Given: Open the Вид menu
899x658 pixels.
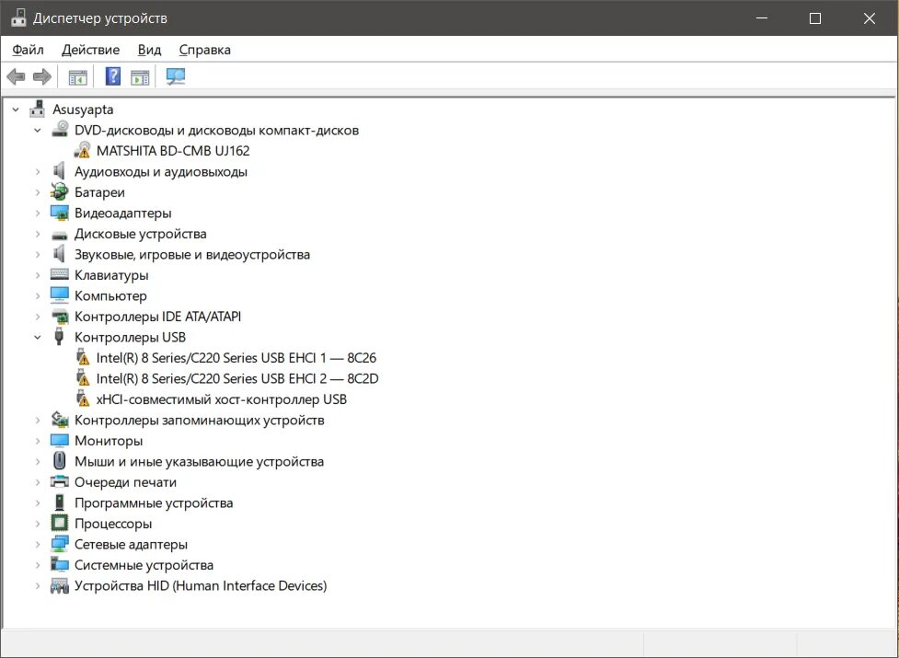Looking at the screenshot, I should click(x=149, y=49).
